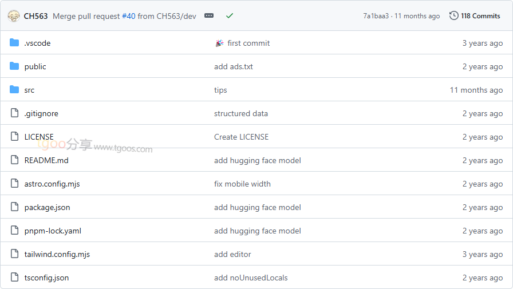Image resolution: width=513 pixels, height=289 pixels.
Task: Open the LICENSE file
Action: click(x=39, y=137)
